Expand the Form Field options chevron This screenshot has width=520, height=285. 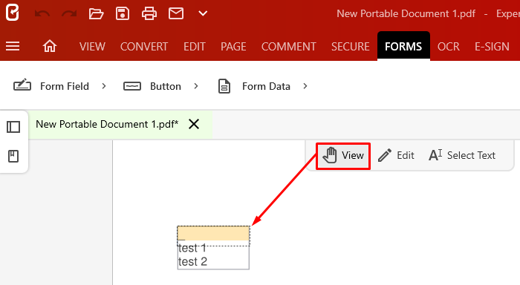(x=104, y=86)
